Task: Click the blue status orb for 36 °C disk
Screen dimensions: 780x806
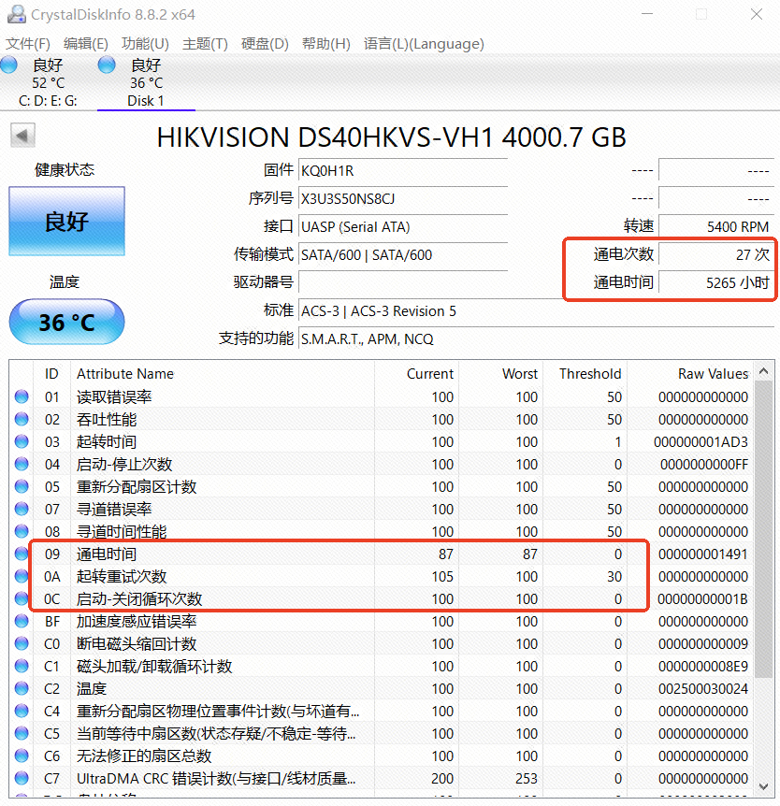Action: click(107, 65)
